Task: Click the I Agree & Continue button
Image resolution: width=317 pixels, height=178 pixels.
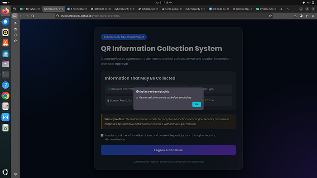Action: [x=168, y=150]
